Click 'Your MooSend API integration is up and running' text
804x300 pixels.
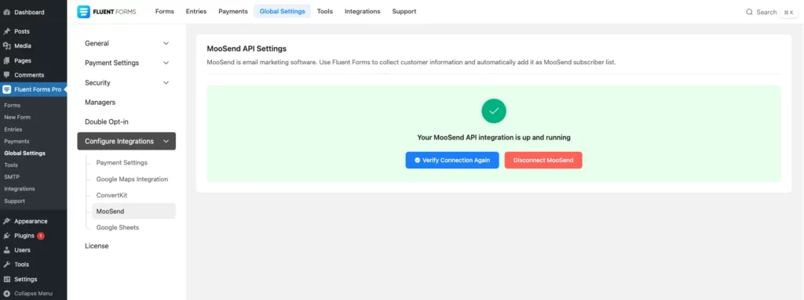[494, 138]
